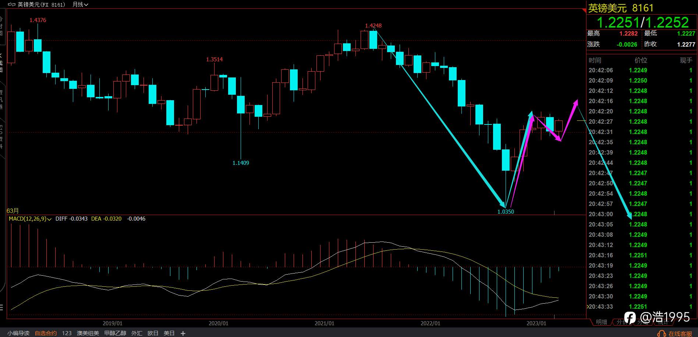698x337 pixels.
Task: Click the 1.0350 lowest price label
Action: 506,212
